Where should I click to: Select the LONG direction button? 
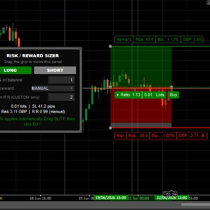[15, 70]
